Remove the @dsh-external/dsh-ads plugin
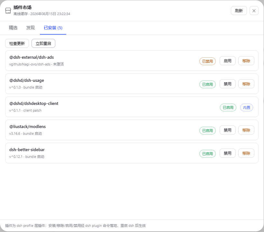 (x=246, y=61)
